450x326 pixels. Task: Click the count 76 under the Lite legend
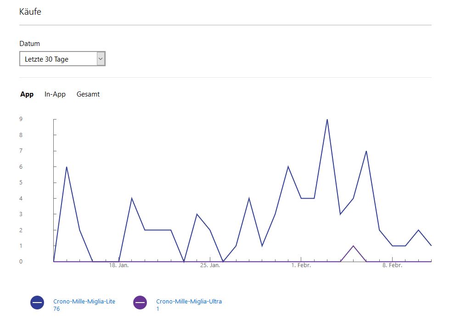point(56,309)
